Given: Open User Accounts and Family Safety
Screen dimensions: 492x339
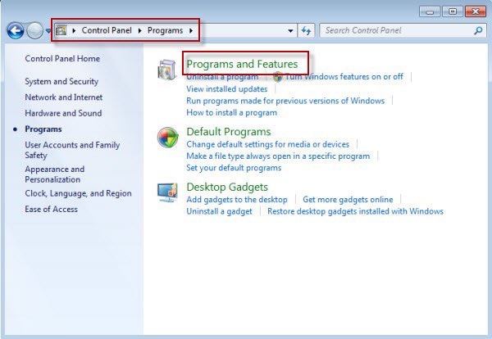Looking at the screenshot, I should (x=72, y=150).
